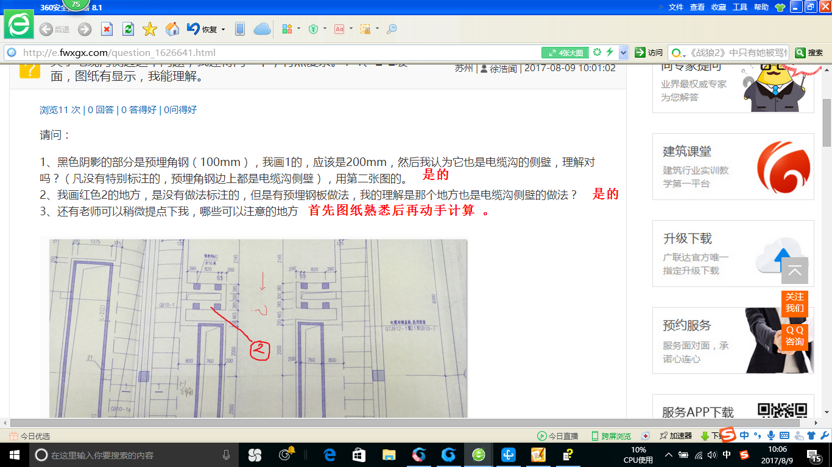Open the restore (恢复) dropdown arrow
Image resolution: width=832 pixels, height=467 pixels.
point(223,29)
